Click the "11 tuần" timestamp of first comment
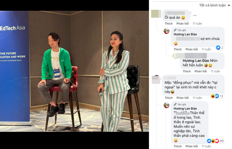The width and height of the screenshot is (232, 149). point(197,24)
